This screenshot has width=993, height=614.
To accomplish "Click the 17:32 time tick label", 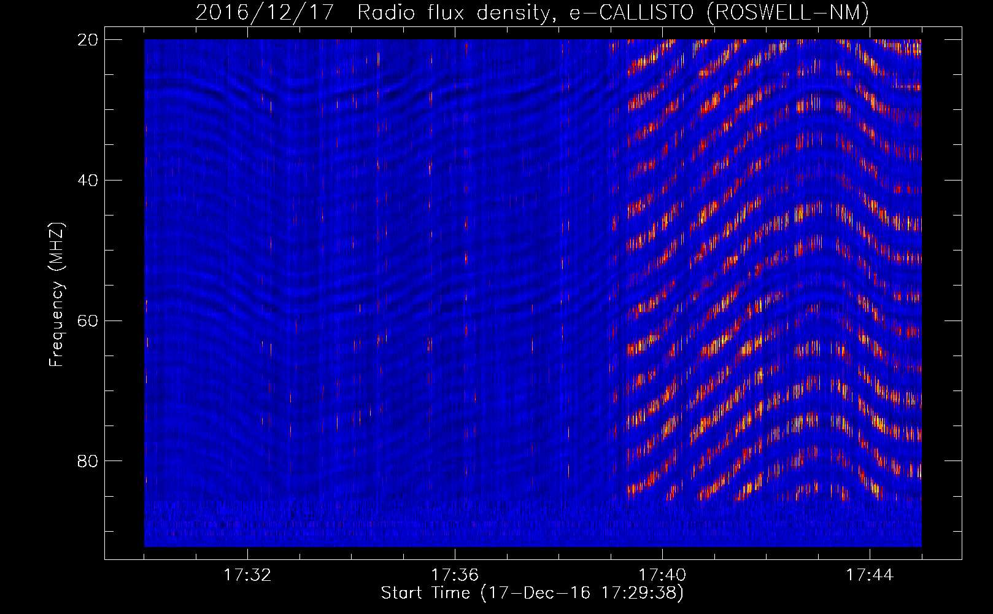I will tap(247, 575).
